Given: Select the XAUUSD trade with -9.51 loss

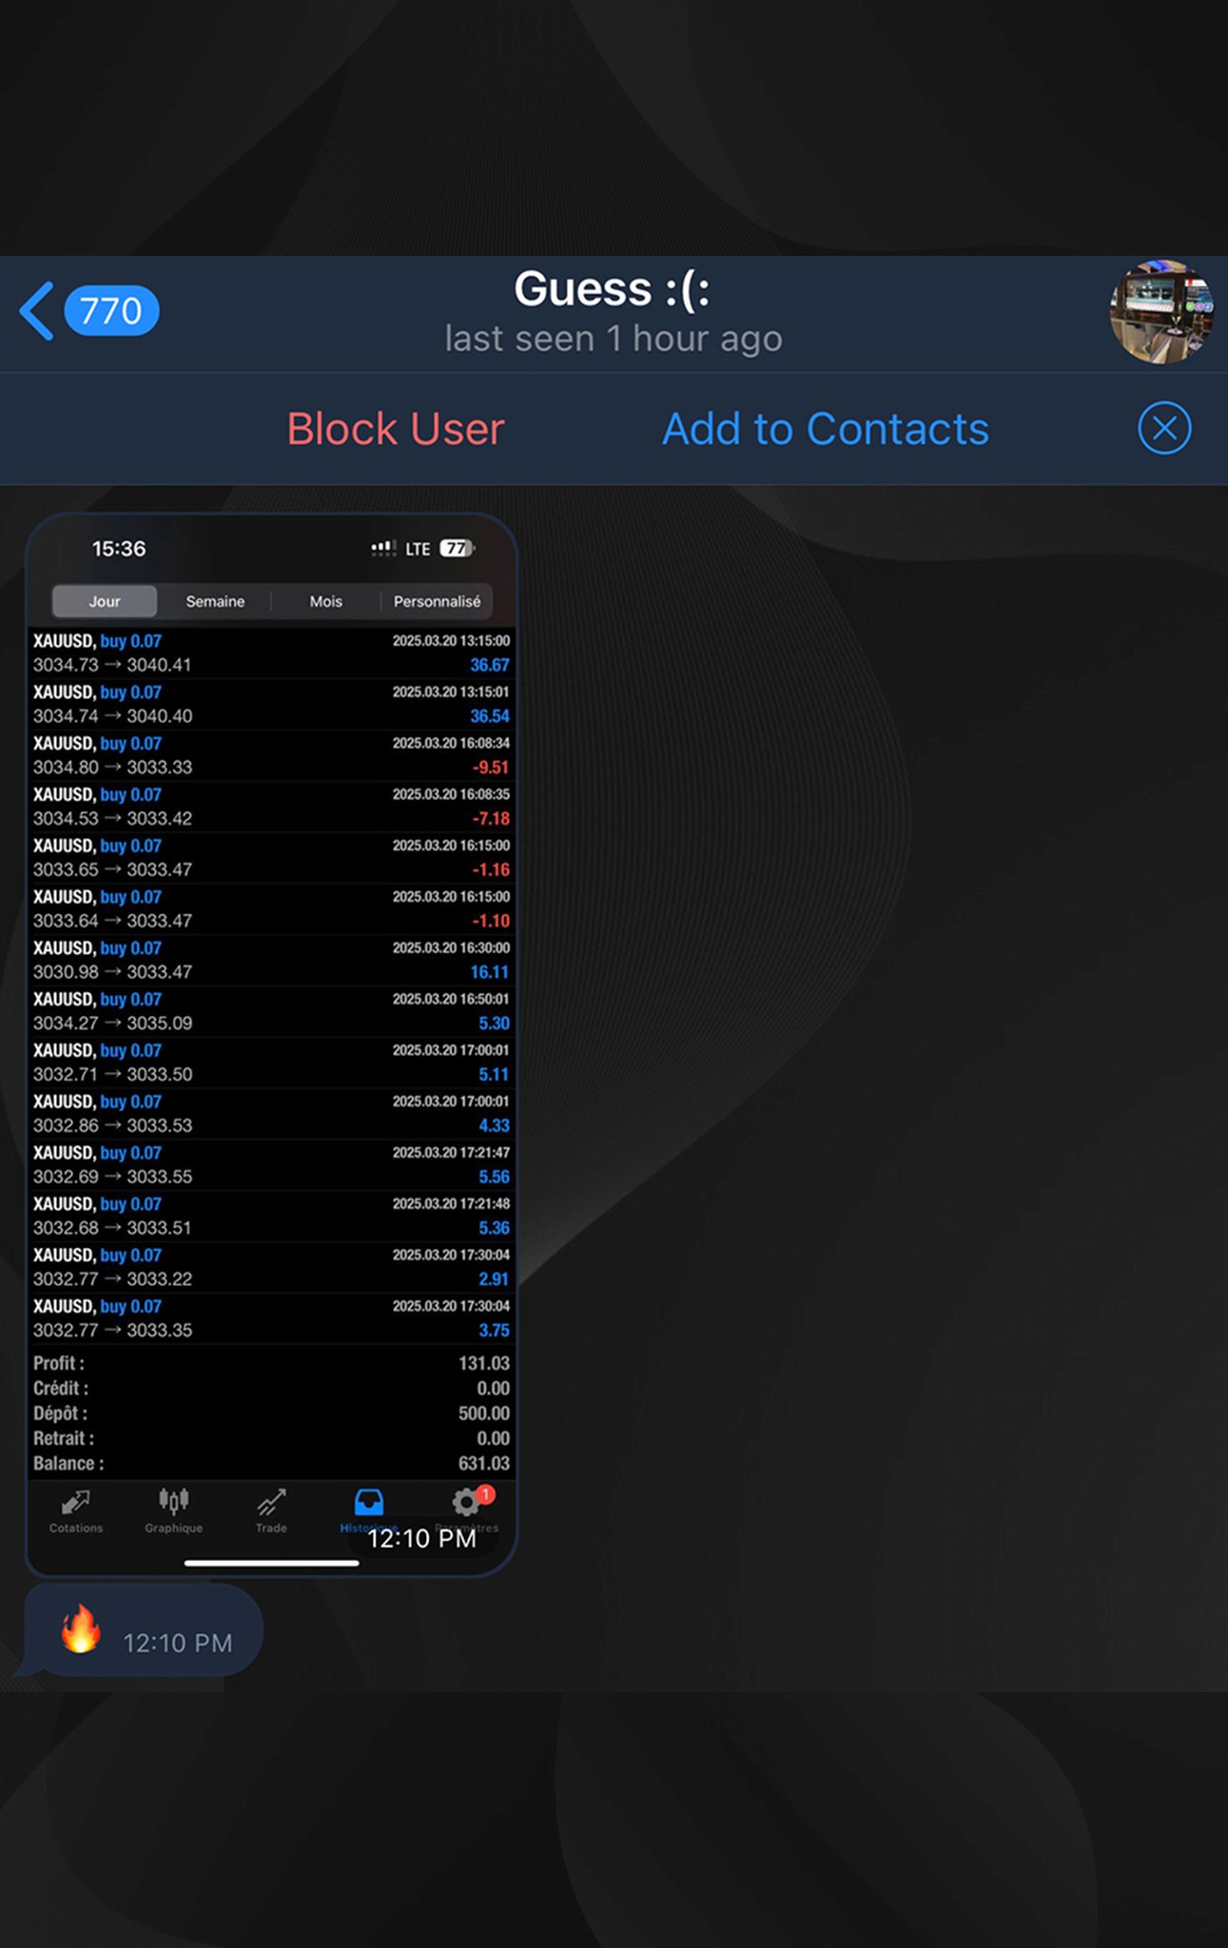Looking at the screenshot, I should pos(271,755).
